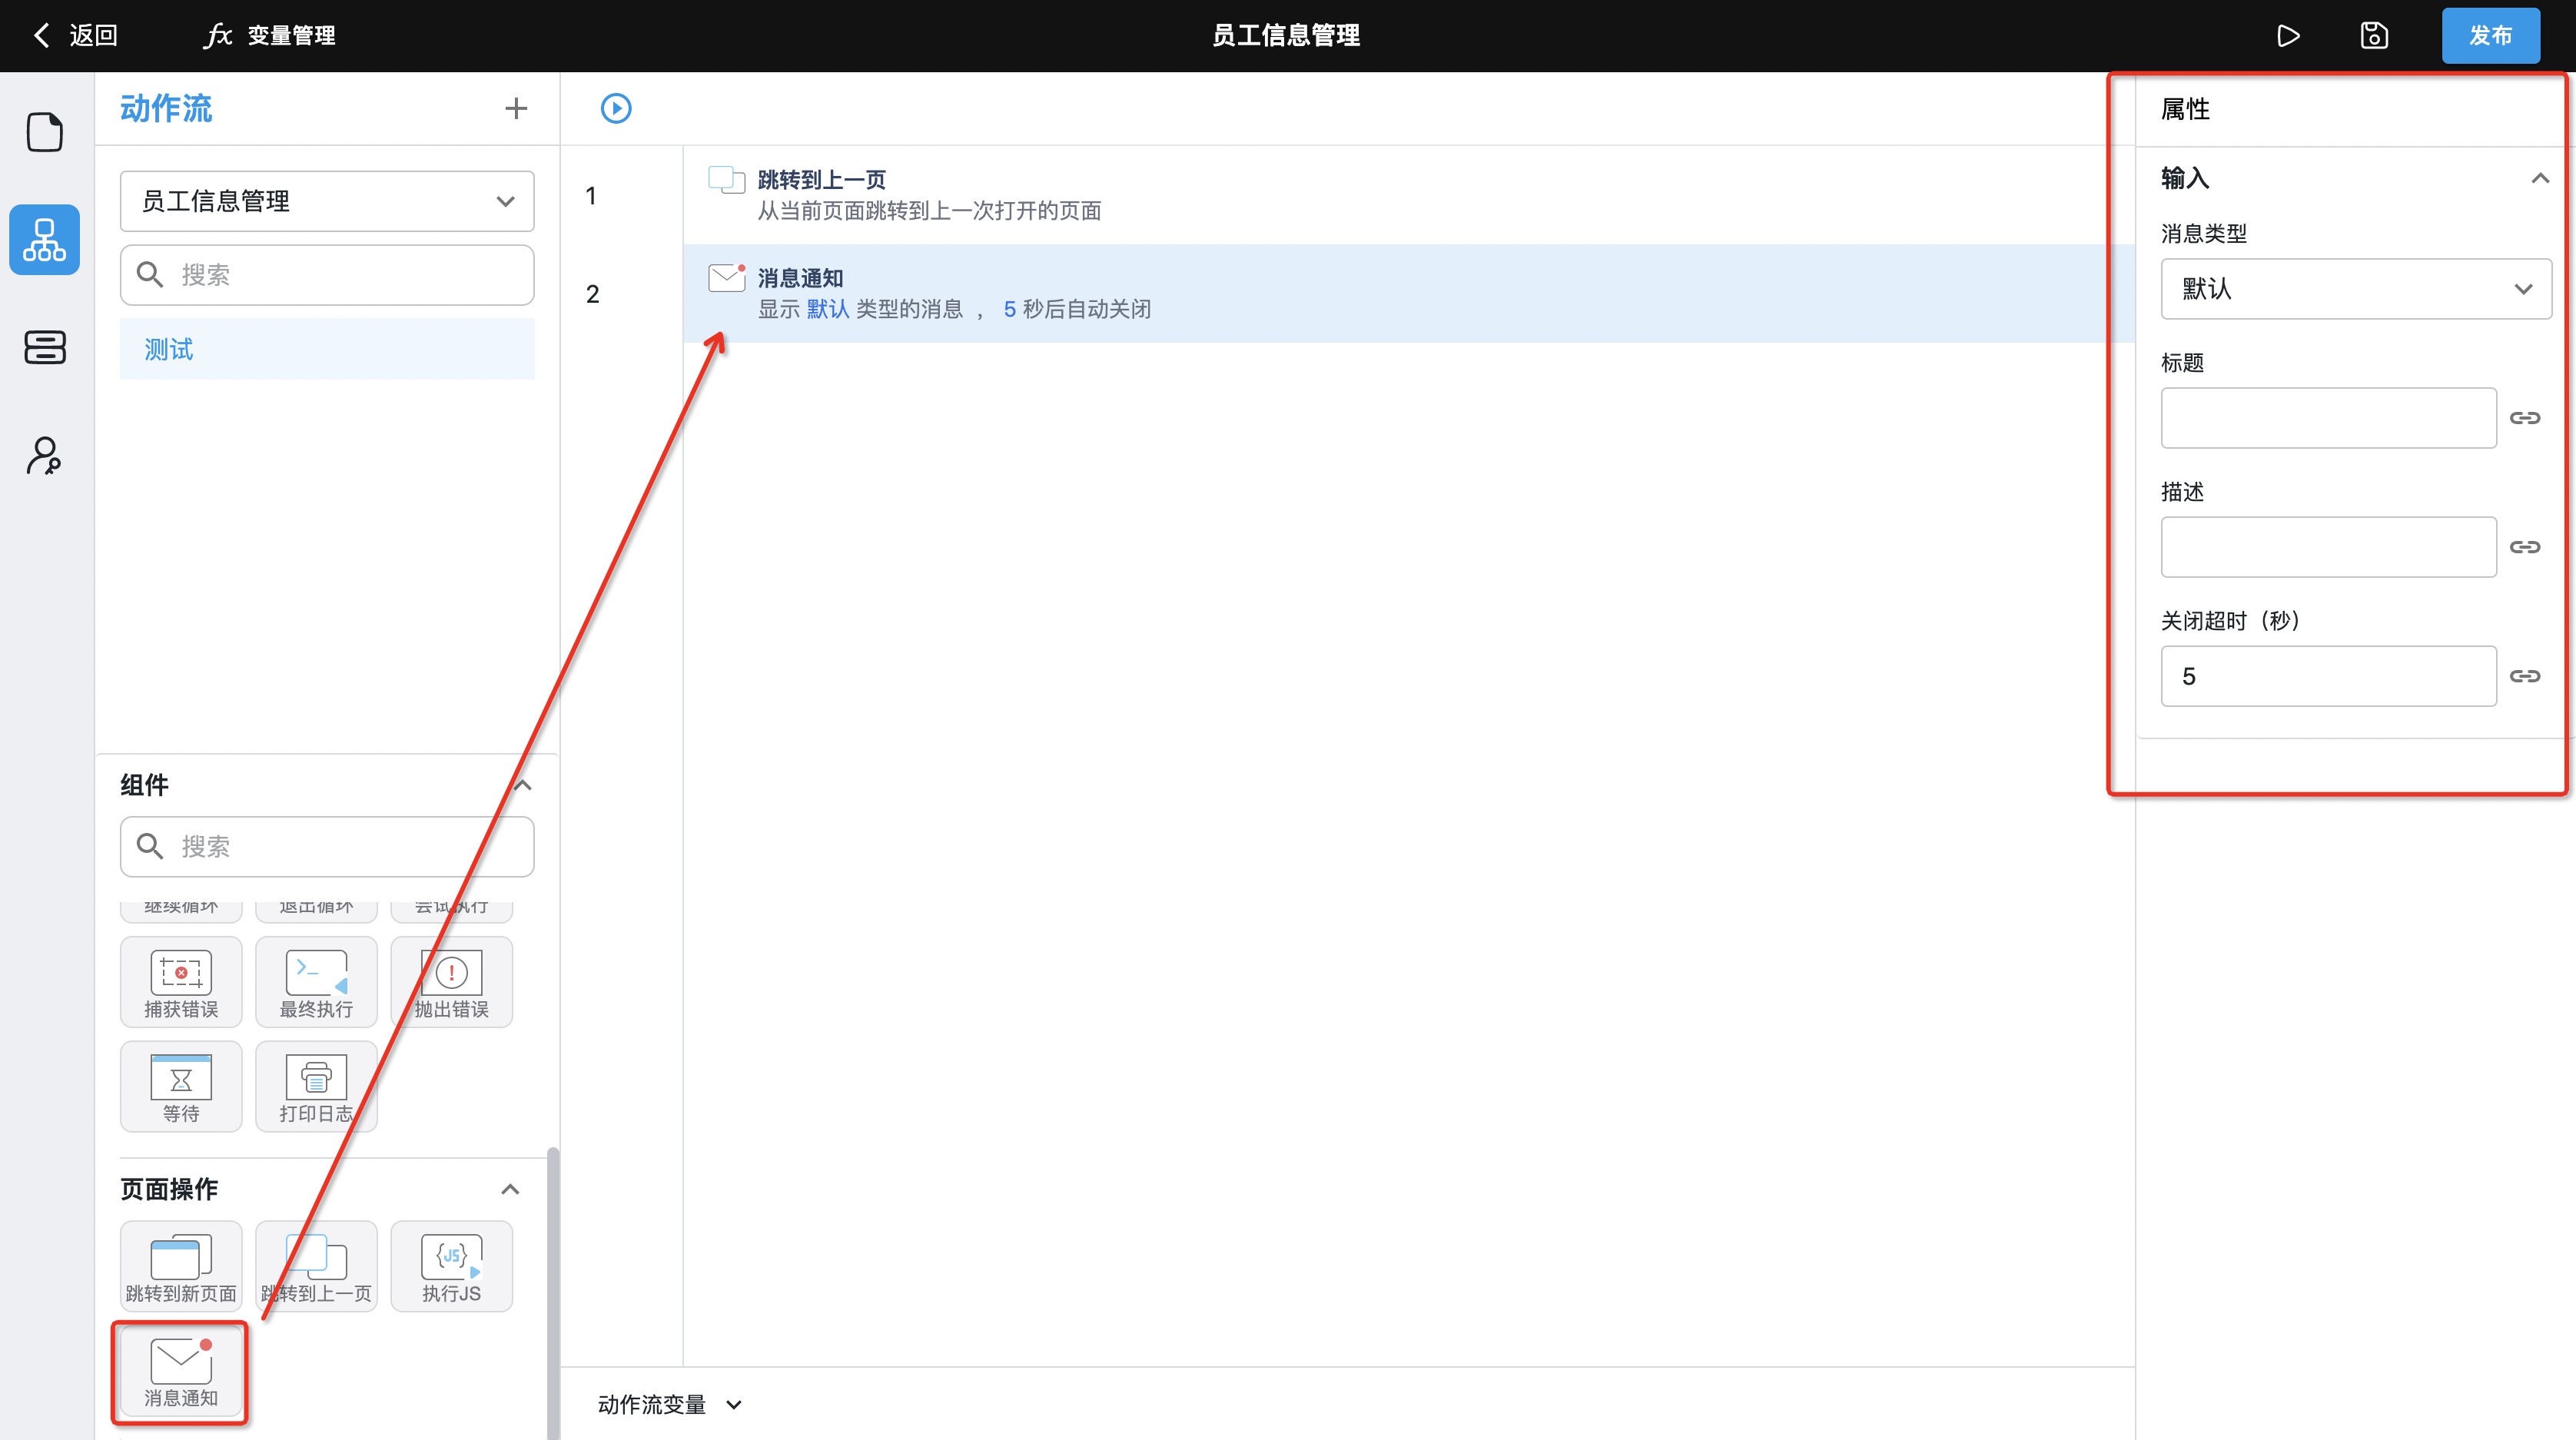
Task: Open 变量管理 variable management
Action: coord(270,36)
